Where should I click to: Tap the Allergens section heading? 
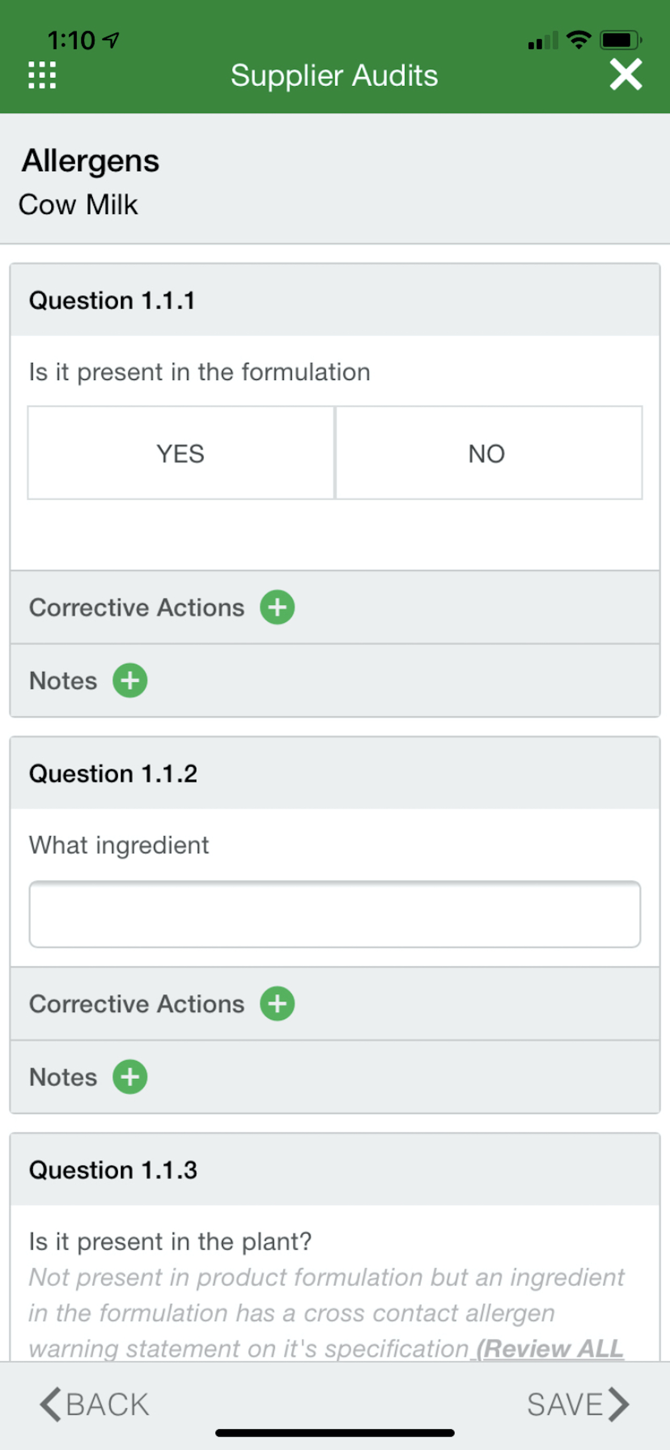point(91,161)
